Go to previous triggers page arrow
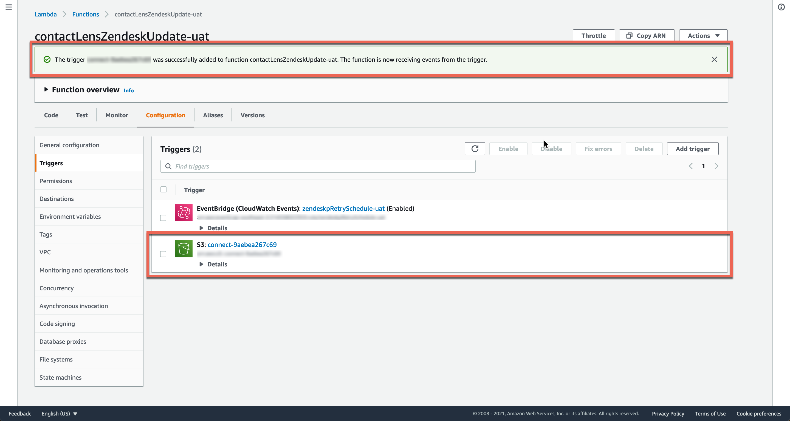 coord(691,166)
